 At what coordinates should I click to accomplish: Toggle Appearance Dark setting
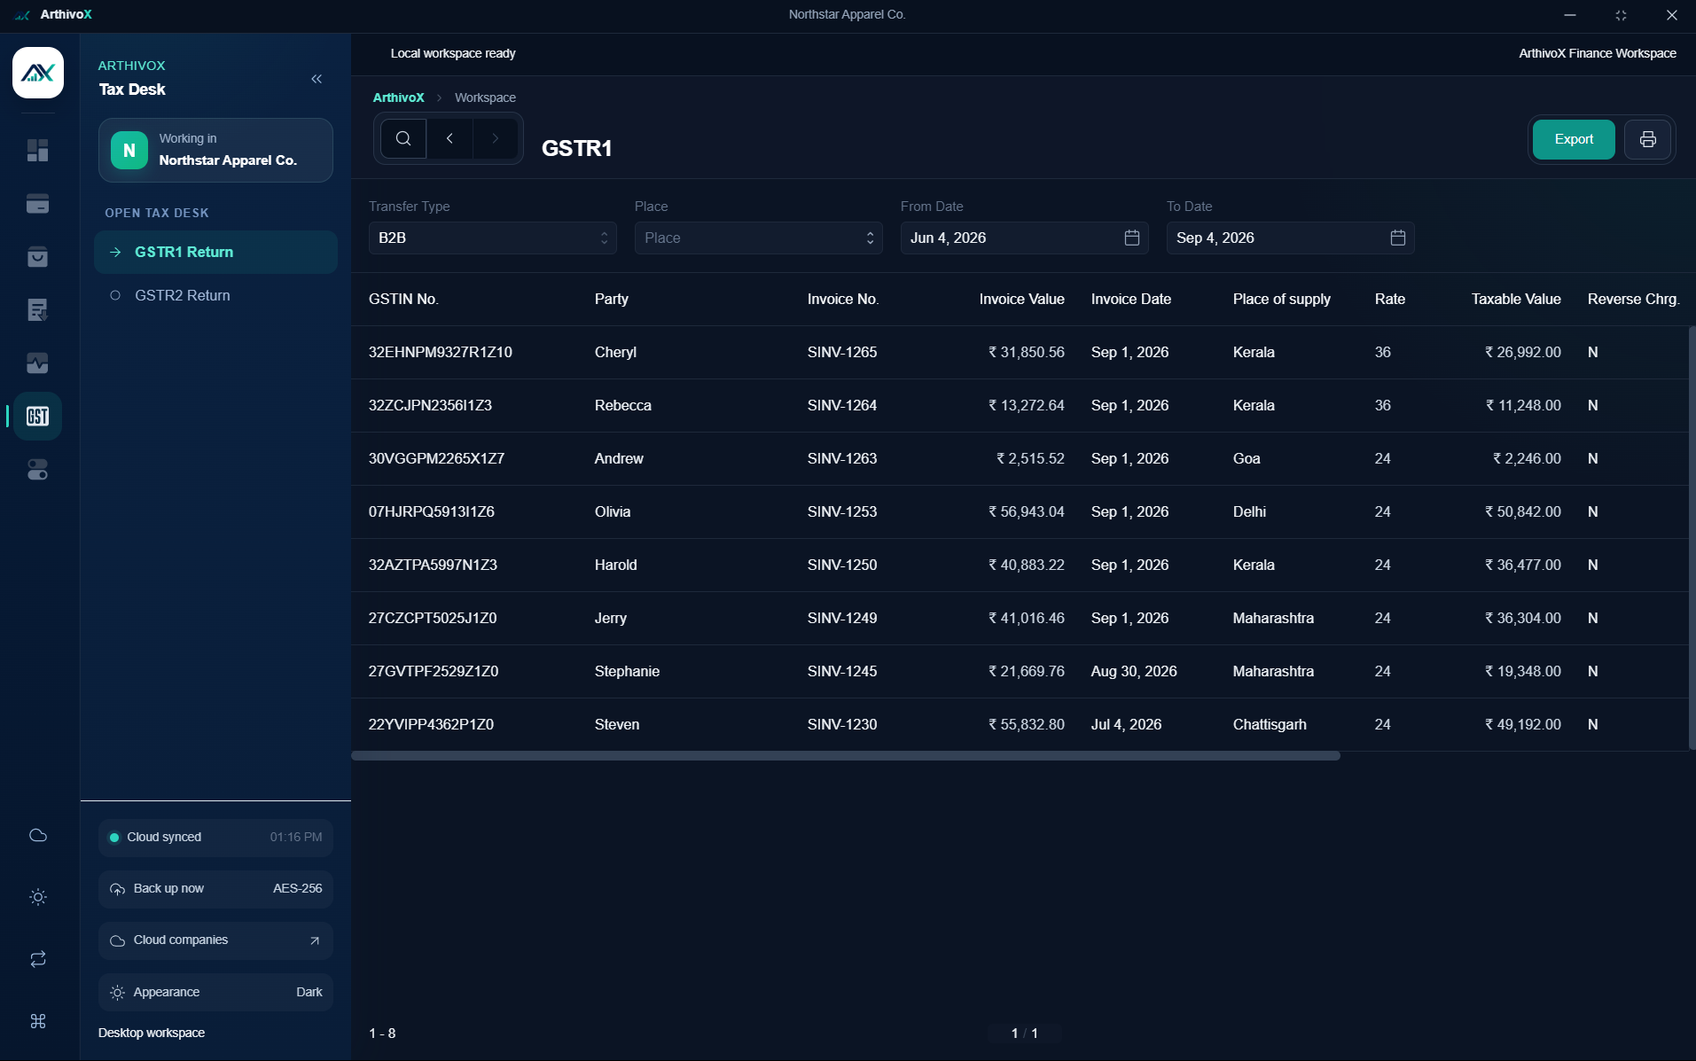click(x=215, y=992)
